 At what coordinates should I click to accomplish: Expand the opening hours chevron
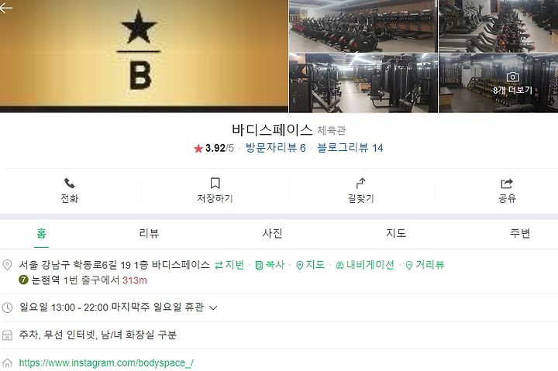pos(213,307)
